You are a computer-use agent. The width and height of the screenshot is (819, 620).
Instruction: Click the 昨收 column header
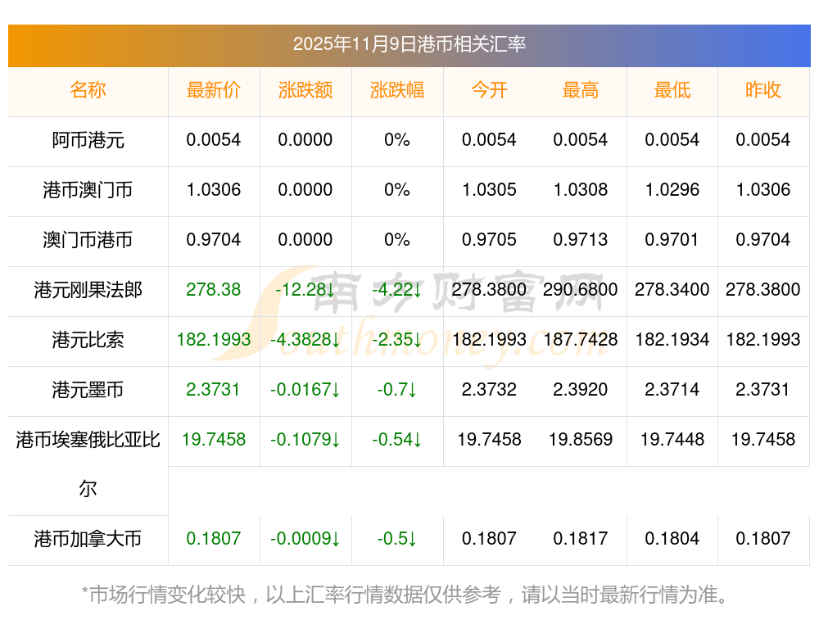(763, 90)
